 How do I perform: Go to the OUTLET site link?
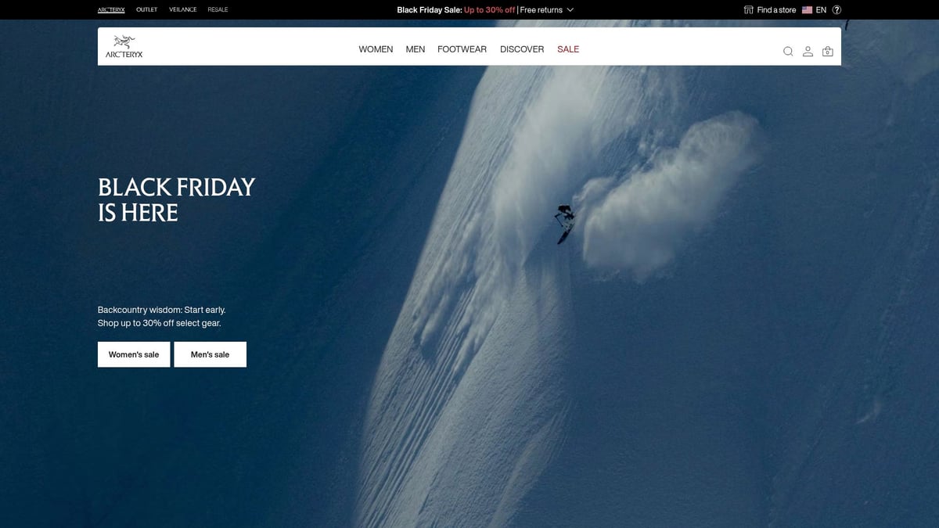click(146, 10)
